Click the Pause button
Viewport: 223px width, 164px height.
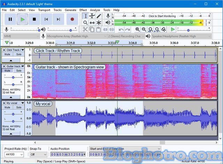(x=10, y=19)
